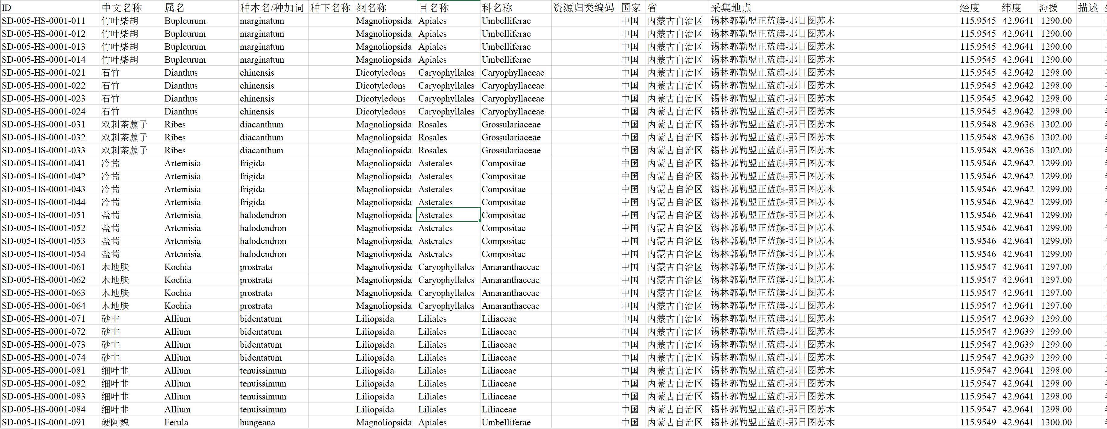The height and width of the screenshot is (429, 1107).
Task: Select the 描述 column header
Action: [1088, 8]
